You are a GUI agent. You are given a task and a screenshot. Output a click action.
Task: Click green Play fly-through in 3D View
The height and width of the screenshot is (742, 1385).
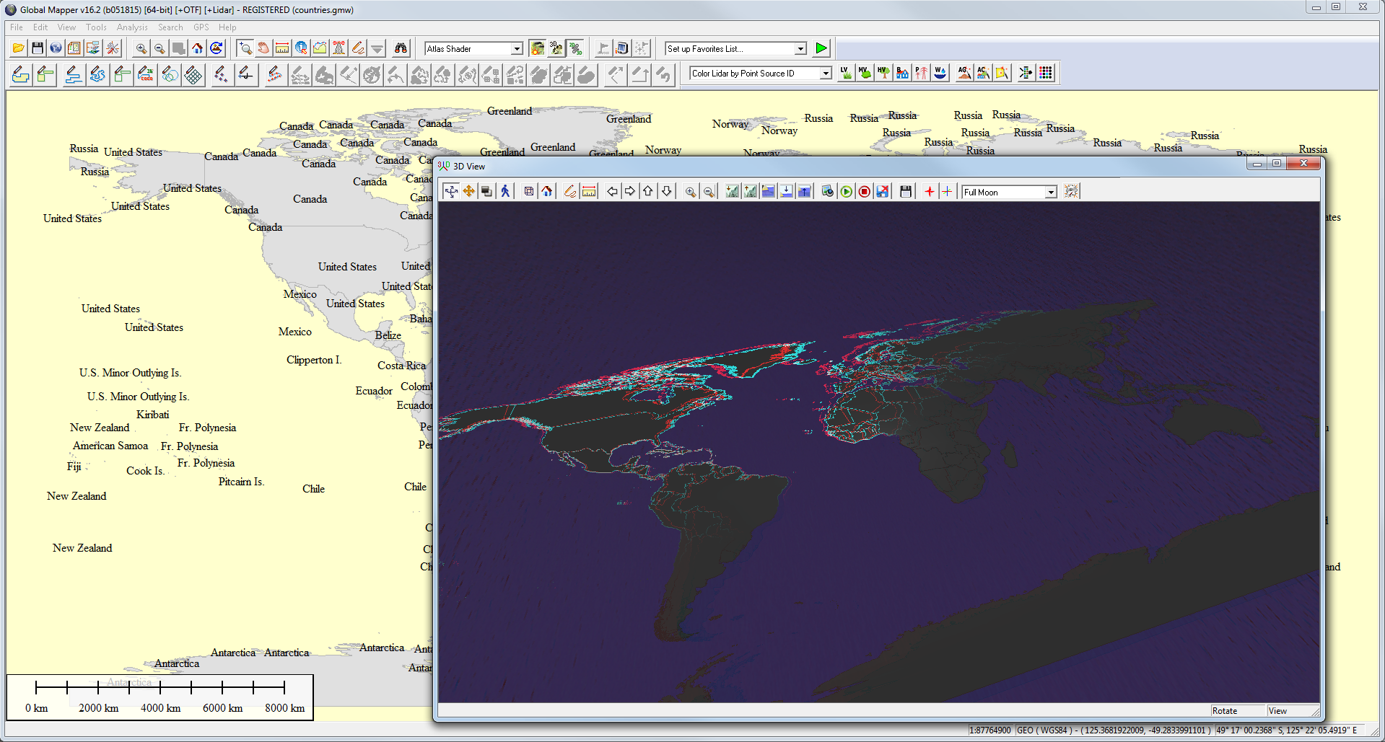(x=846, y=191)
